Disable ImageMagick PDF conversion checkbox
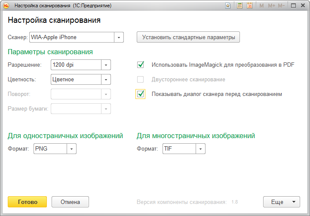This screenshot has height=216, width=310. click(140, 65)
